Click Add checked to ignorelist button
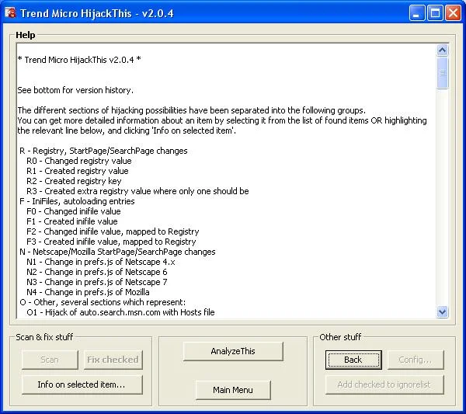This screenshot has width=466, height=414. [384, 384]
